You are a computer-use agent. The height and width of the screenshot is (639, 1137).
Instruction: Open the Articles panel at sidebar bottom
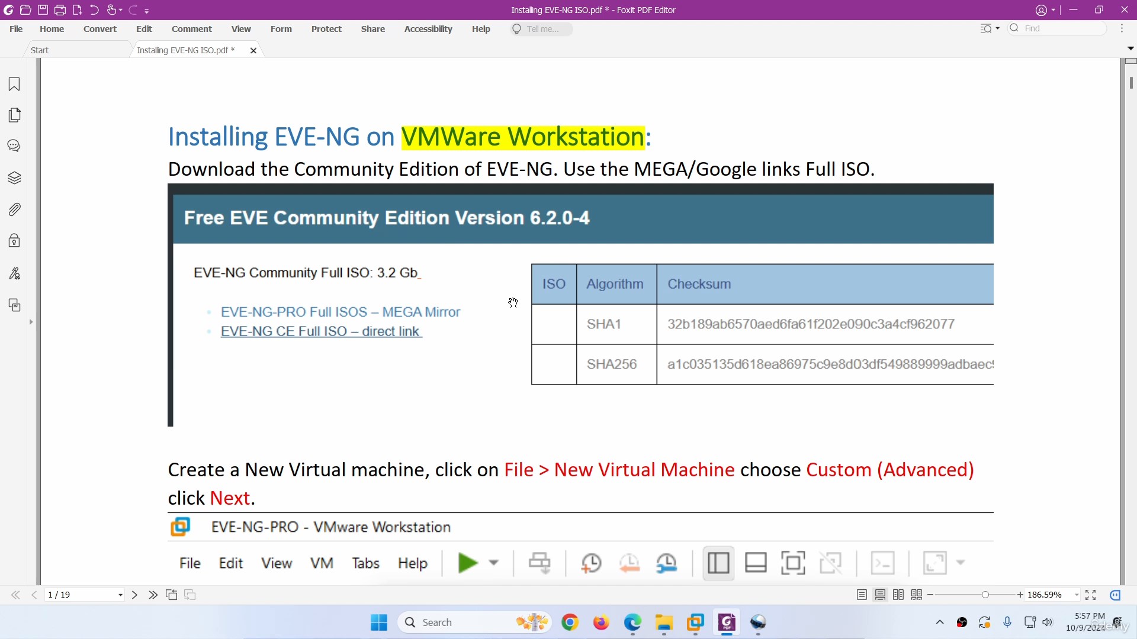[14, 305]
